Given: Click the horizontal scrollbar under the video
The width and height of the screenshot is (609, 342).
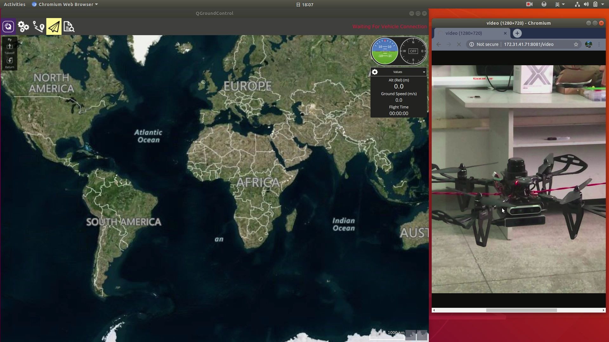Looking at the screenshot, I should [521, 310].
